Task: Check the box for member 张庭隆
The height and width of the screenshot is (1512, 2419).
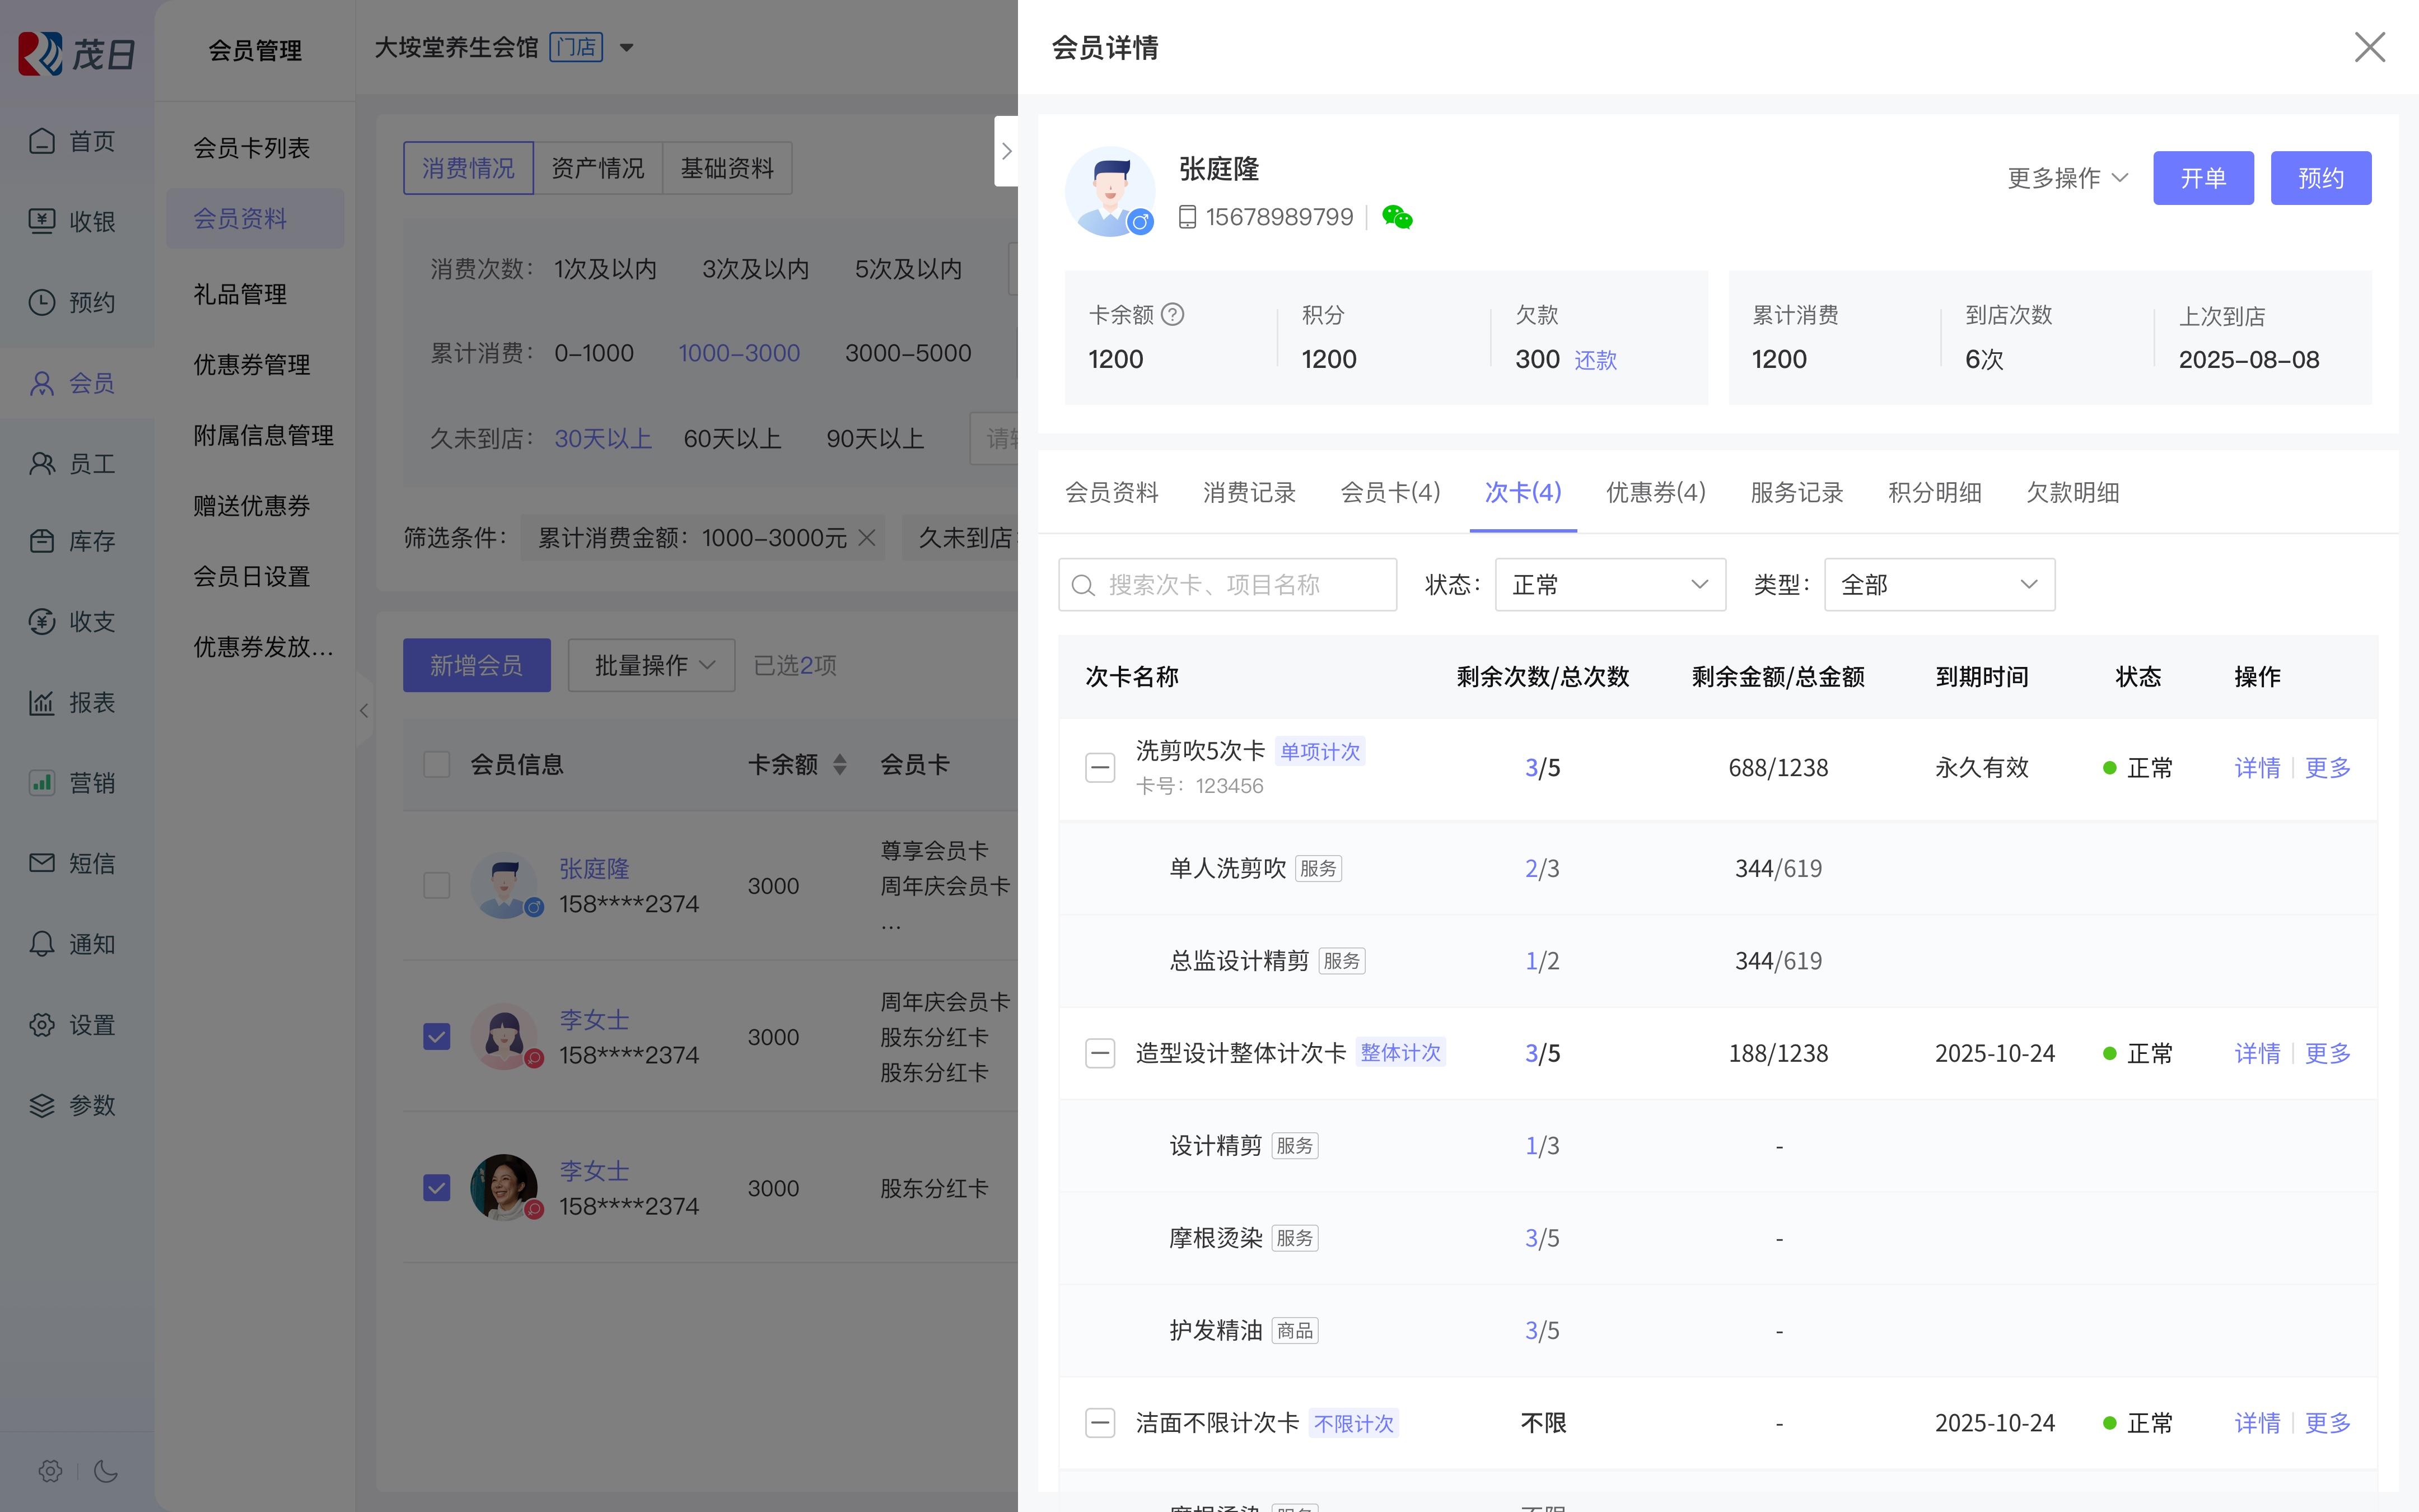Action: tap(437, 885)
